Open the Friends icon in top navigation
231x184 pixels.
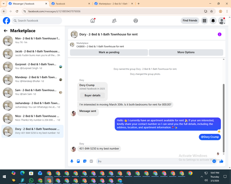[114, 21]
